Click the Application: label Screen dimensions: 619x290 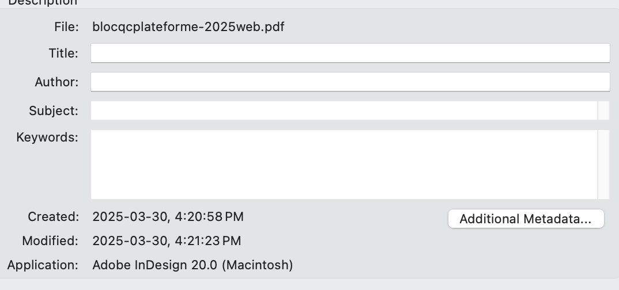pos(43,265)
